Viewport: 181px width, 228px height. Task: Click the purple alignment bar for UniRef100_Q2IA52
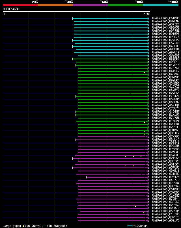pyautogui.click(x=112, y=174)
